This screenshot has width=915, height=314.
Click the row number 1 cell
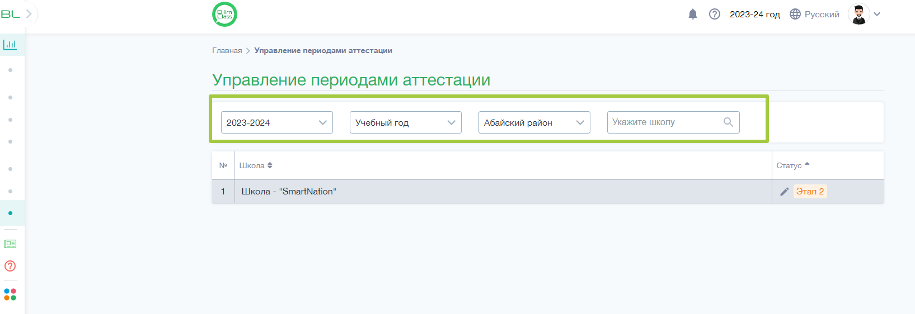pos(223,192)
